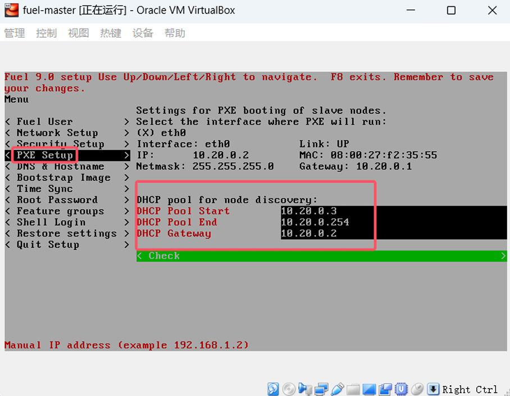510x396 pixels.
Task: Click the IP value 10.20.0.2
Action: click(x=221, y=155)
